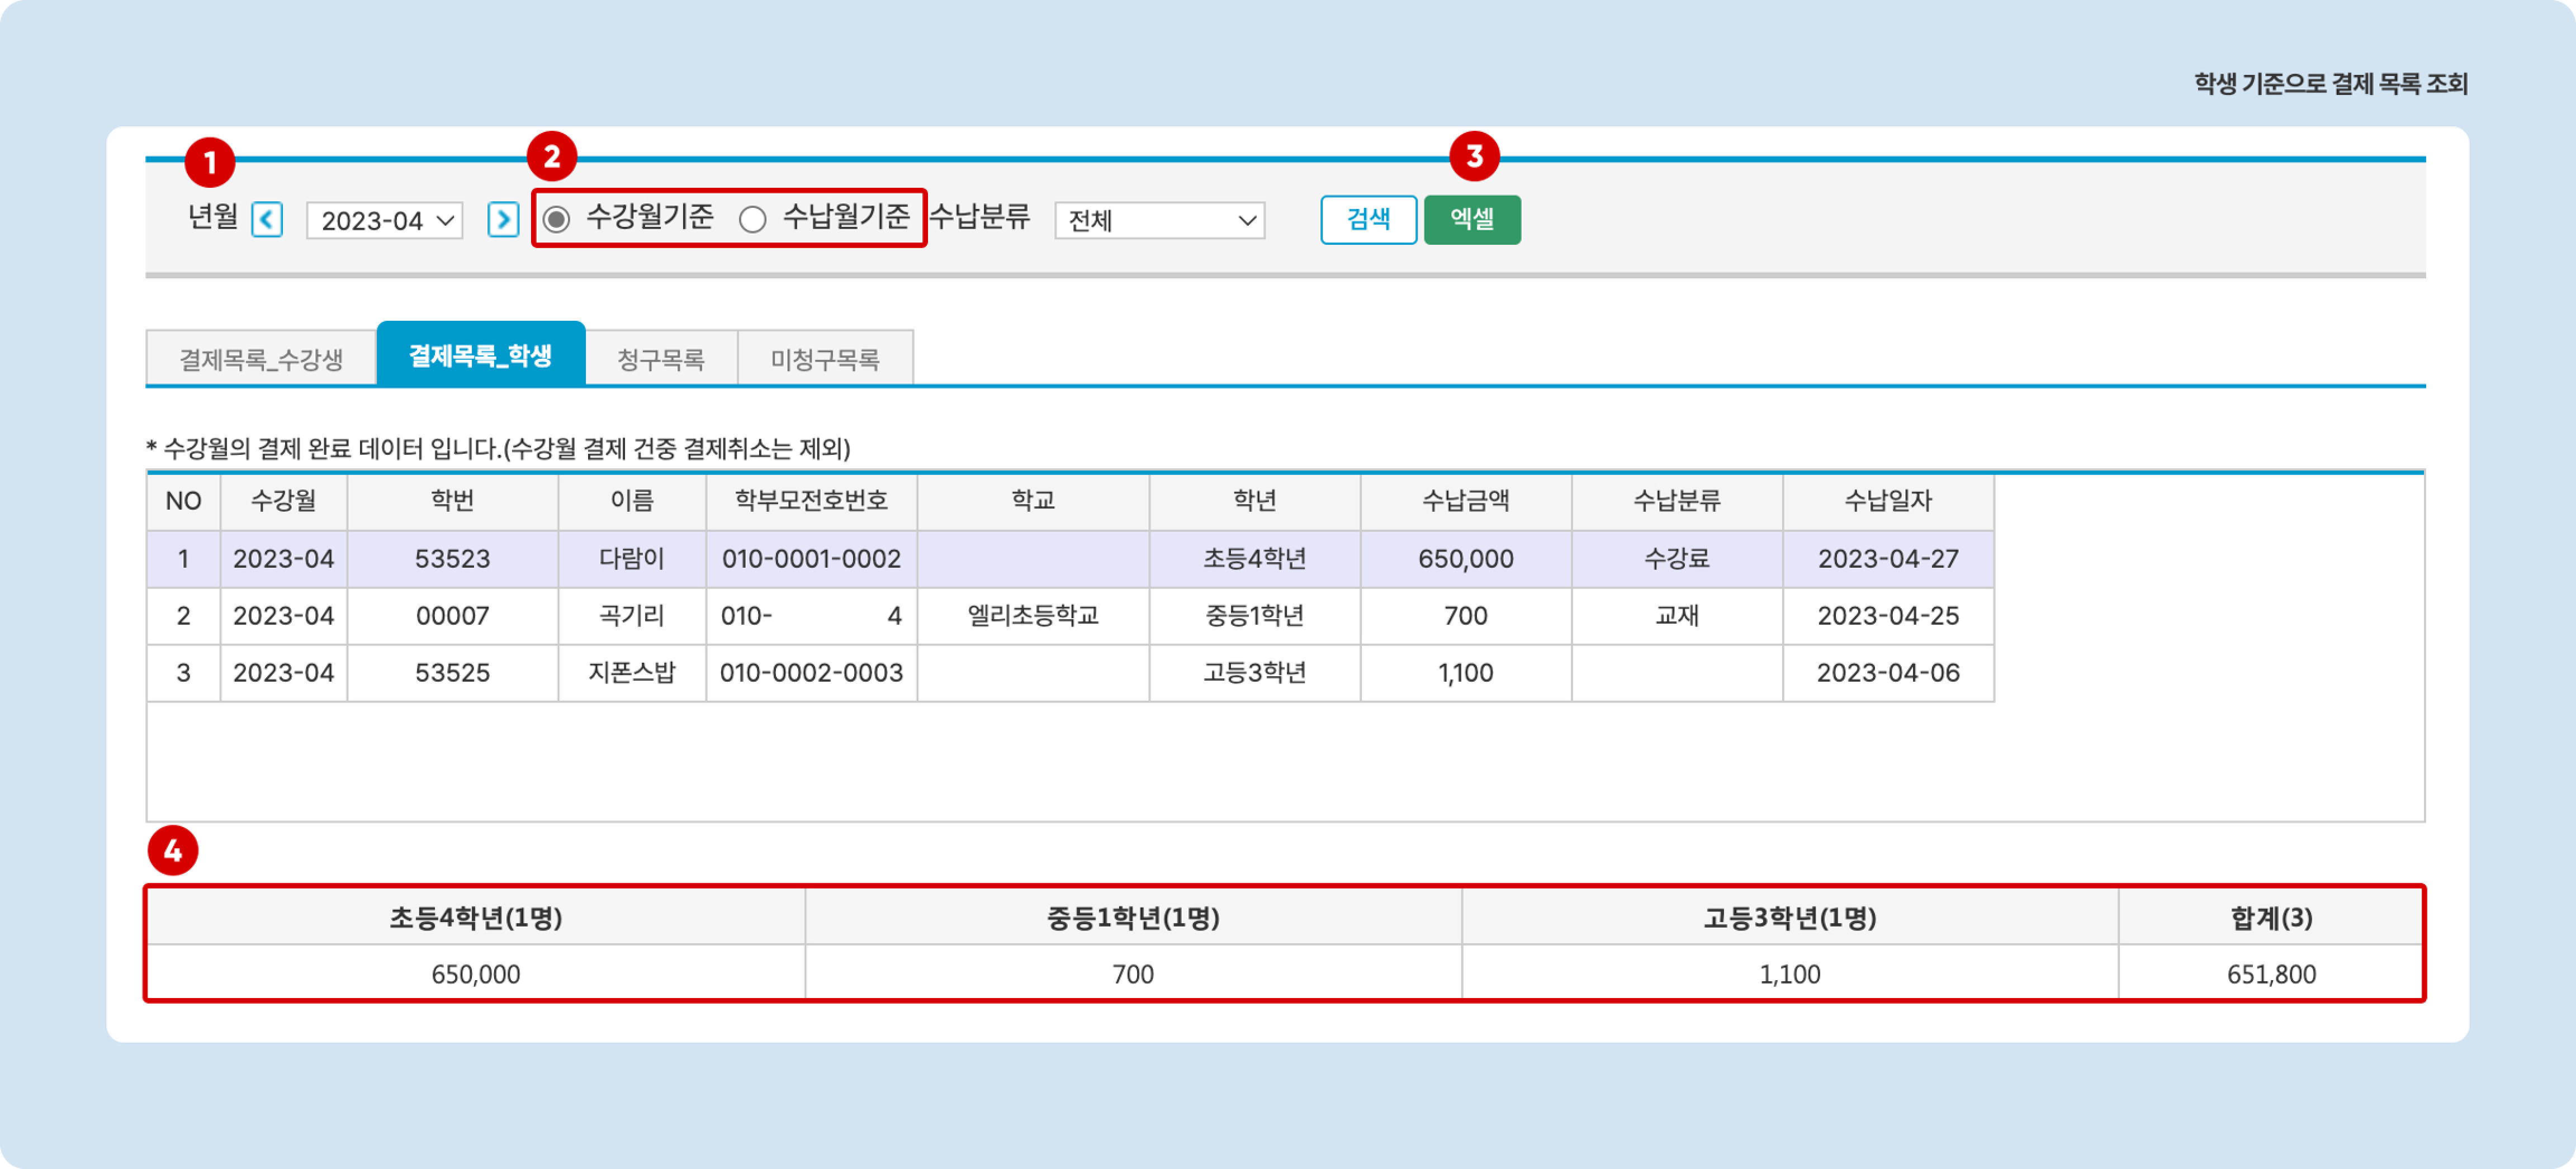Viewport: 2576px width, 1169px height.
Task: Open the 2023-04 year-month dropdown
Action: (385, 220)
